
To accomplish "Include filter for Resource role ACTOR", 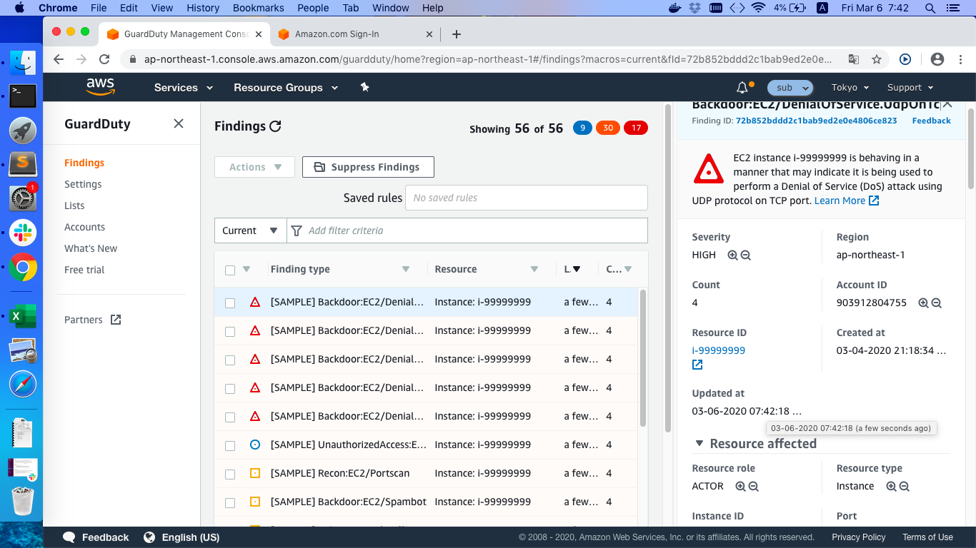I will coord(740,487).
